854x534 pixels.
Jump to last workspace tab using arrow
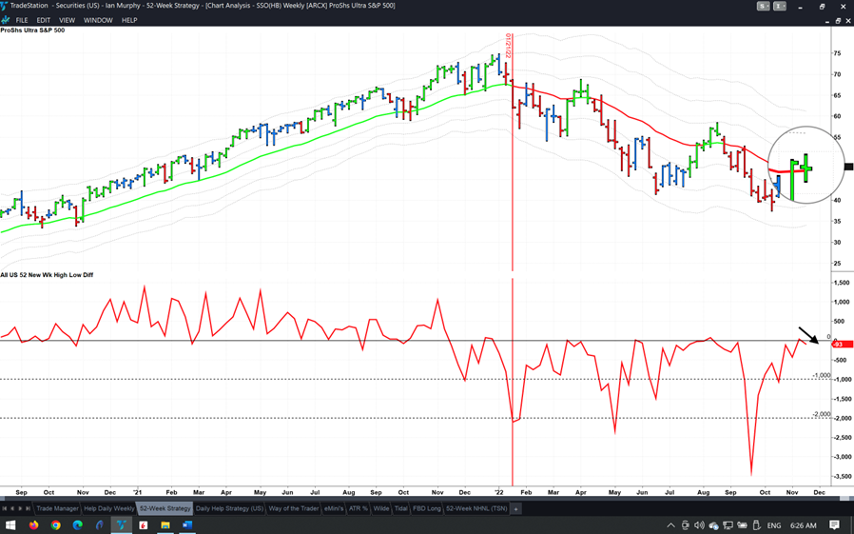pos(29,509)
